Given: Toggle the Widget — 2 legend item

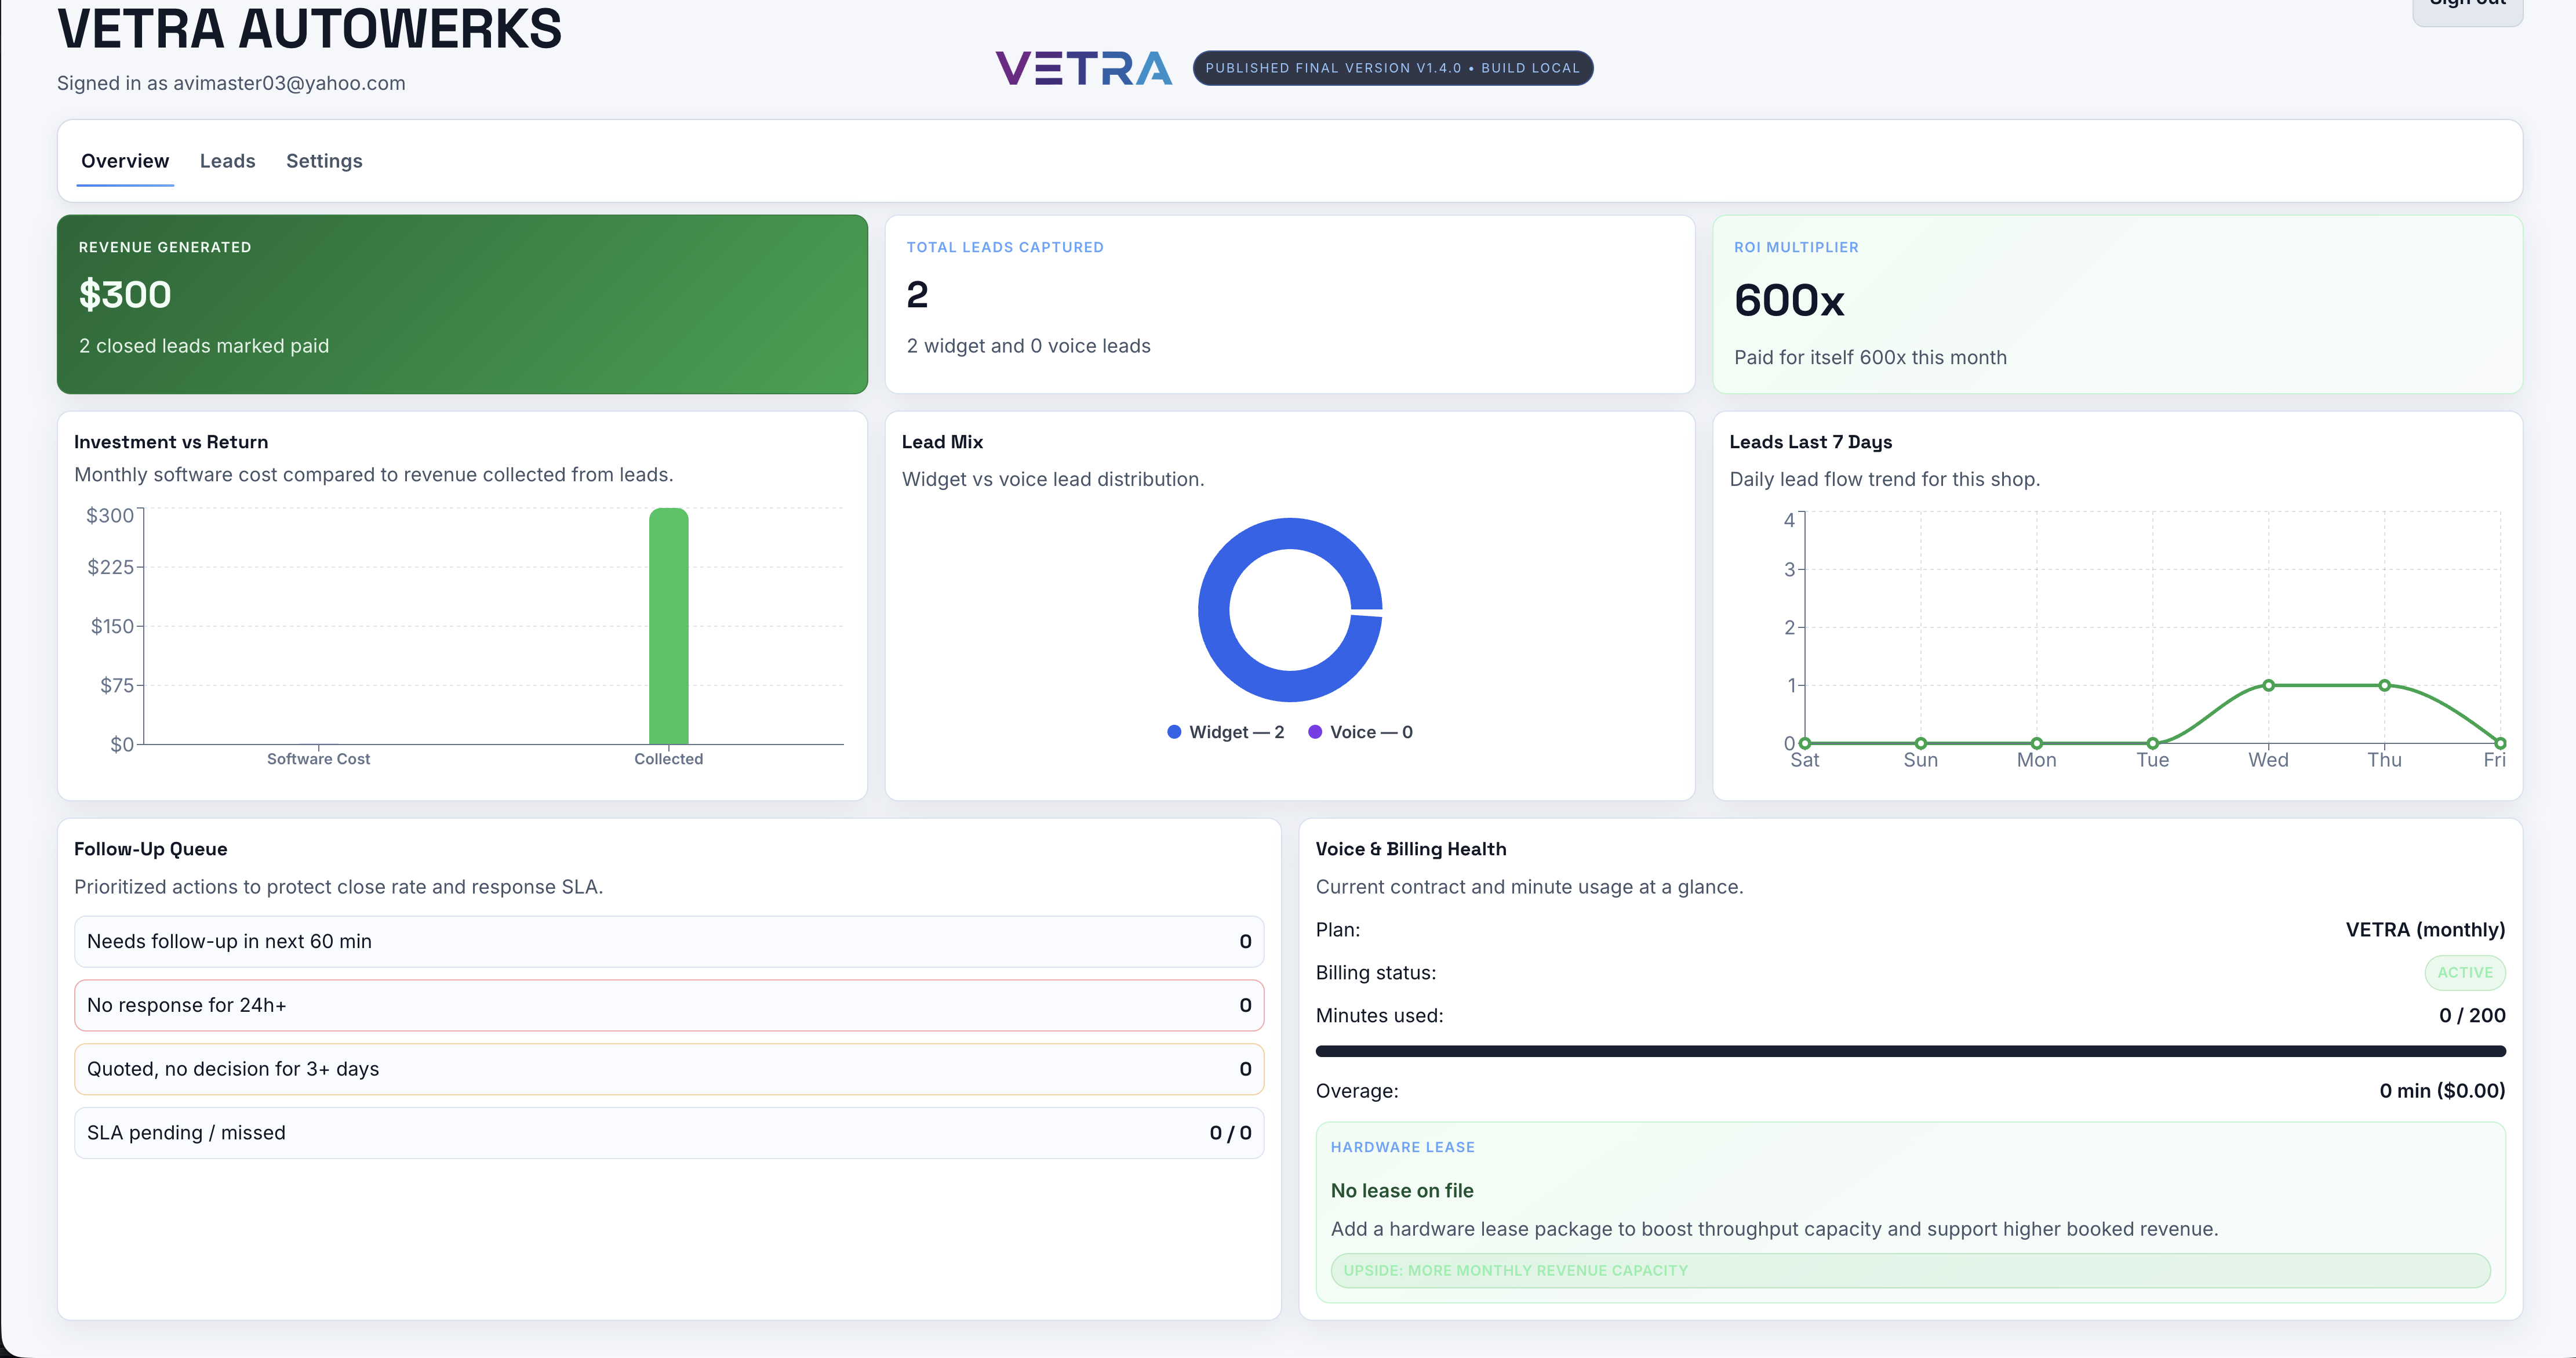Looking at the screenshot, I should (x=1226, y=732).
